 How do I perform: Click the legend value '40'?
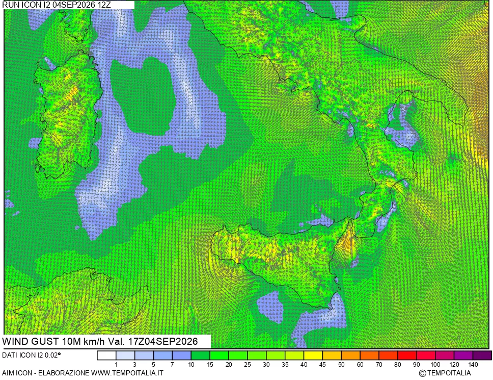pyautogui.click(x=304, y=365)
